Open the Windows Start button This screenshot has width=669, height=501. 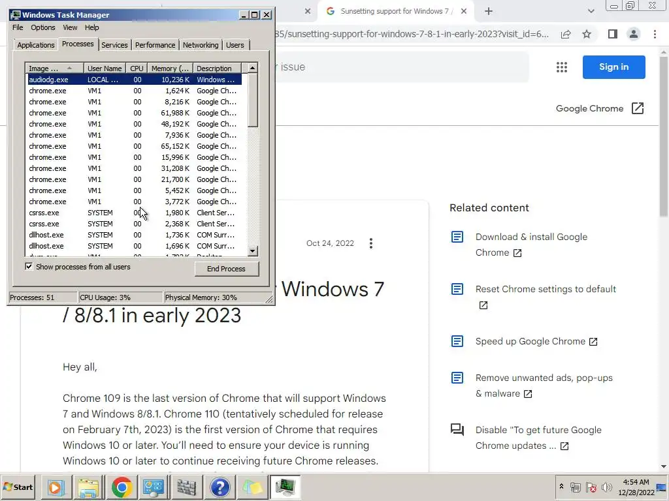(18, 487)
